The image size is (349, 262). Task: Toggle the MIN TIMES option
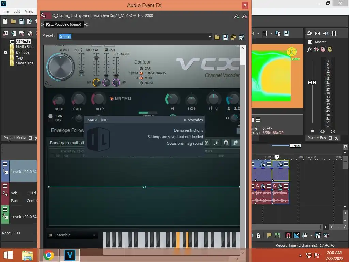pyautogui.click(x=112, y=99)
